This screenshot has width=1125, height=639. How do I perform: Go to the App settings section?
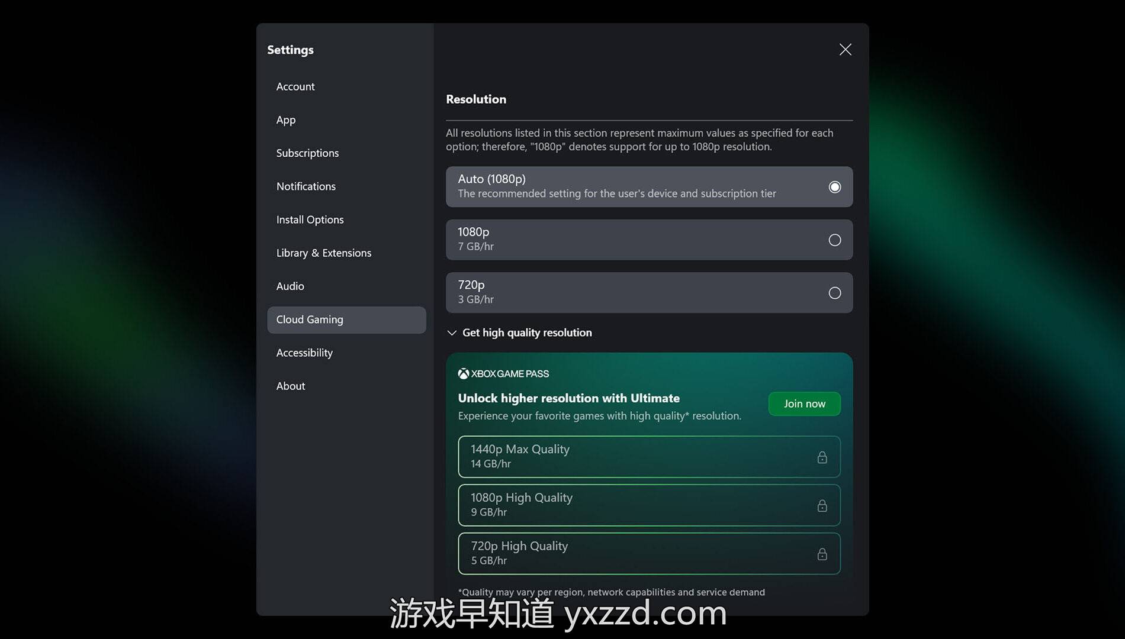pos(286,120)
